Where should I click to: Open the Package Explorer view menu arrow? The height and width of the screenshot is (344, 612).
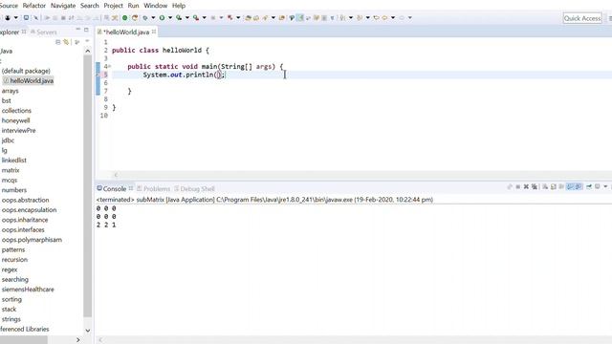[x=87, y=41]
